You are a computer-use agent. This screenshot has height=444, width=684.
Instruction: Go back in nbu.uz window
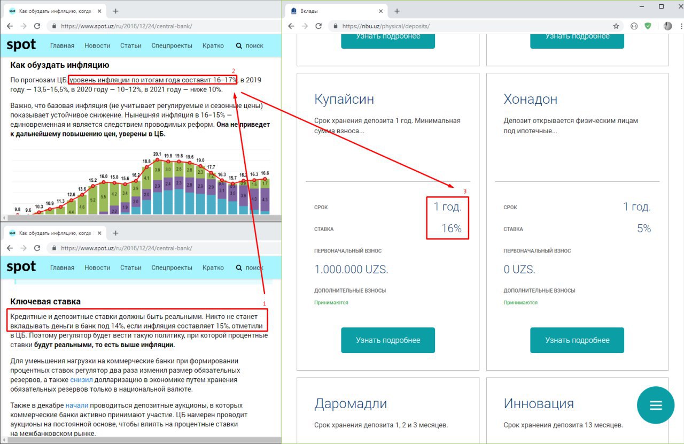click(291, 26)
